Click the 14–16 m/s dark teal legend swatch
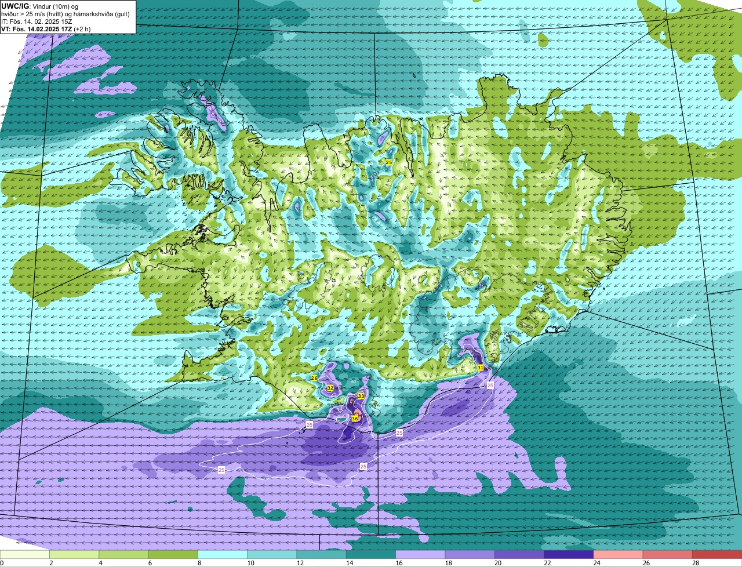742x567 pixels. (371, 554)
